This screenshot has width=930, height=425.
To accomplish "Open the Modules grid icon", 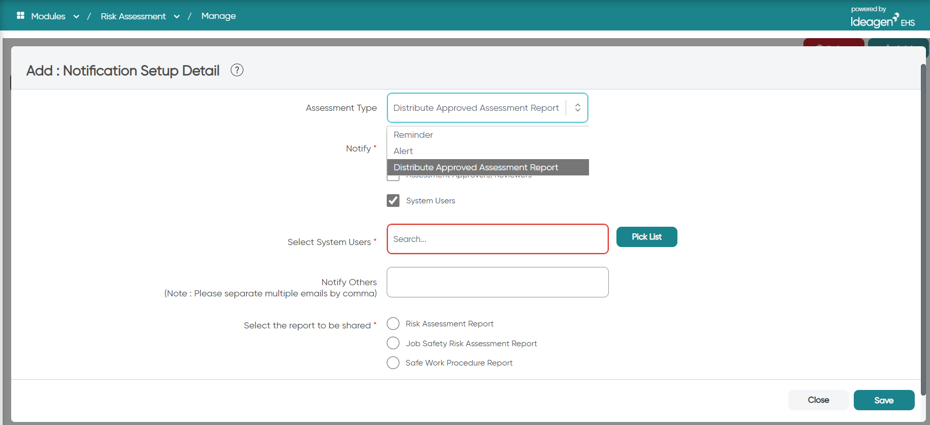I will (20, 16).
